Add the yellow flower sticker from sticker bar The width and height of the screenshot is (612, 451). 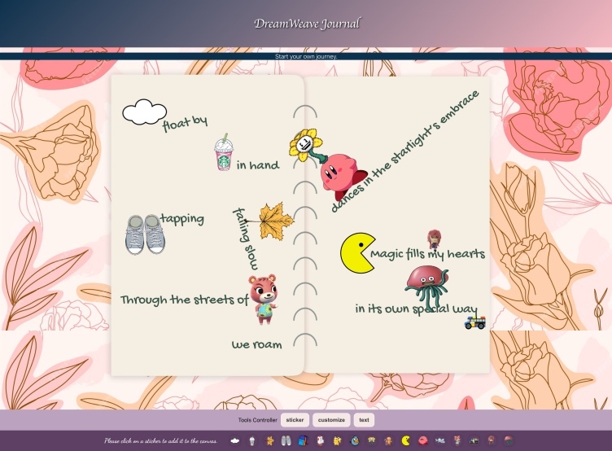371,441
